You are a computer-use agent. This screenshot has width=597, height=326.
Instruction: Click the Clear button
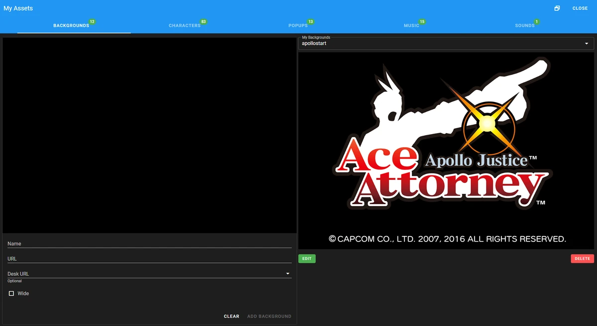coord(231,316)
